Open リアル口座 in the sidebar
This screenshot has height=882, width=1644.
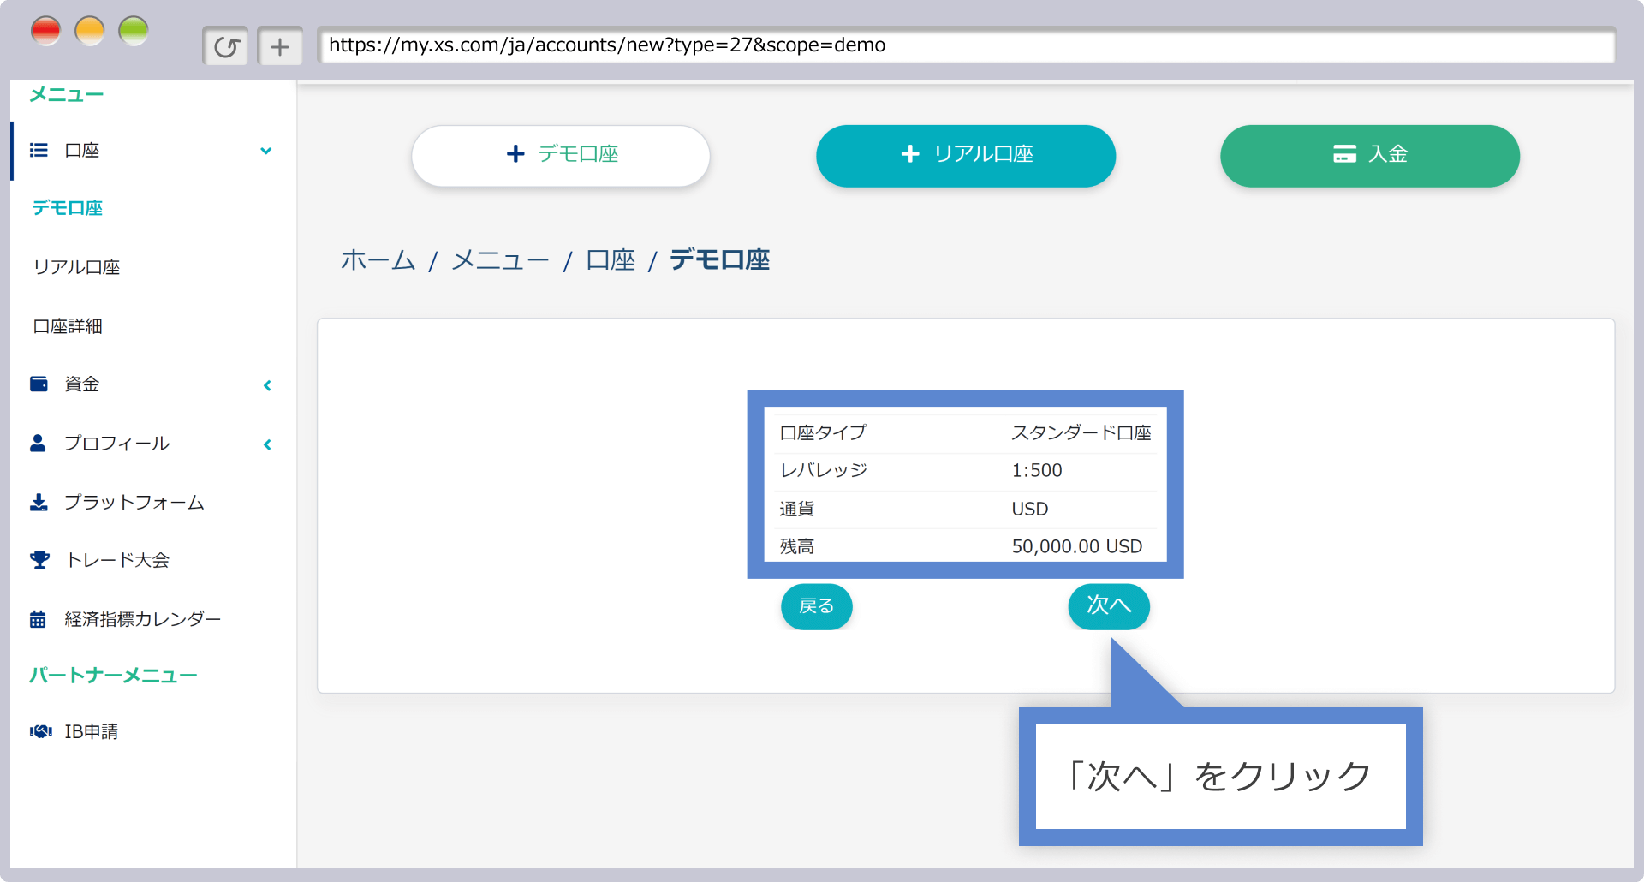76,267
